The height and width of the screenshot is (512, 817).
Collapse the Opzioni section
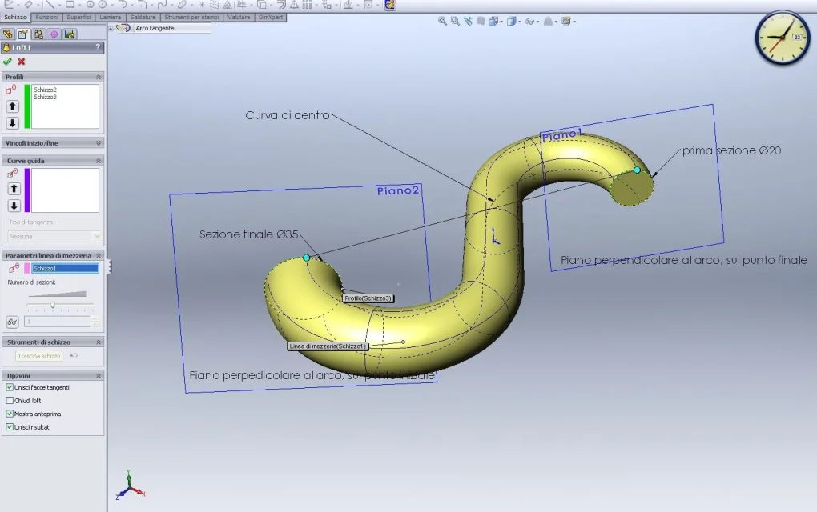pos(98,376)
